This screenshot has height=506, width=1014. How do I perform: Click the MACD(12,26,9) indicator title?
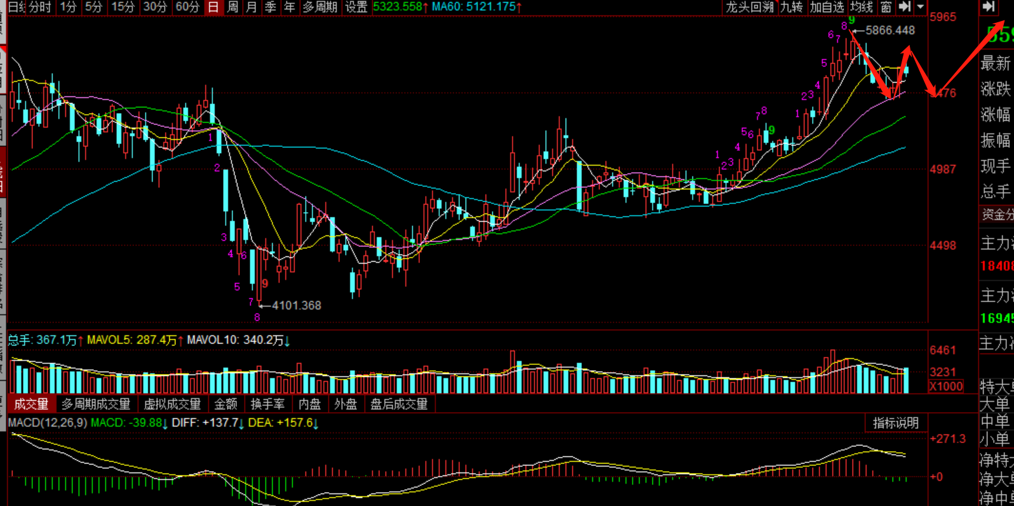coord(48,423)
